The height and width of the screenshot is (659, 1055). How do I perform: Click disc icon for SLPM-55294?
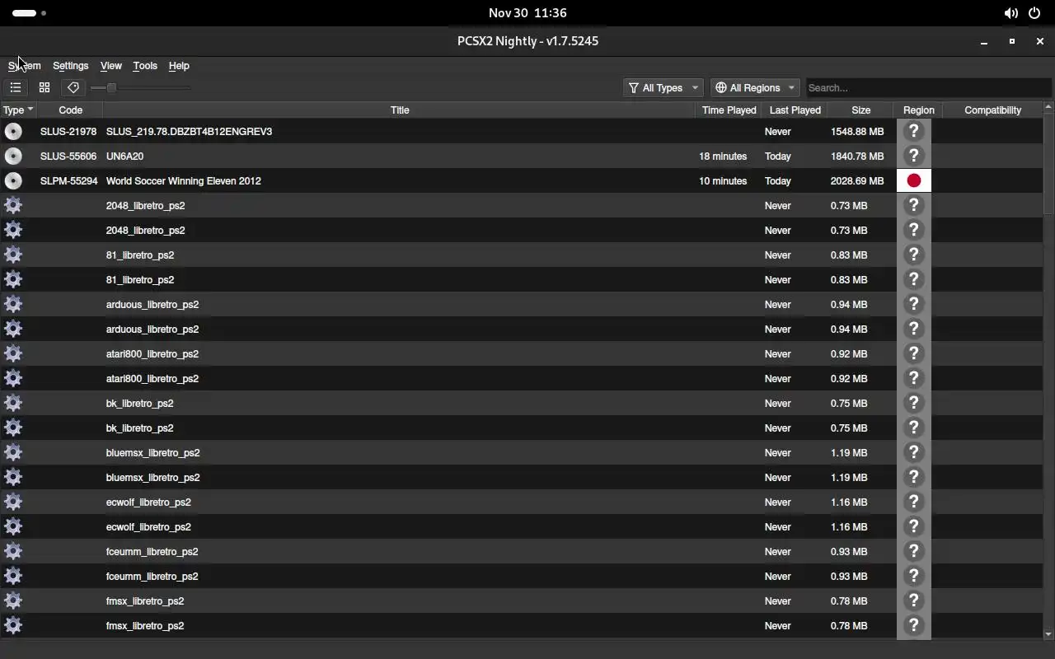(x=13, y=180)
